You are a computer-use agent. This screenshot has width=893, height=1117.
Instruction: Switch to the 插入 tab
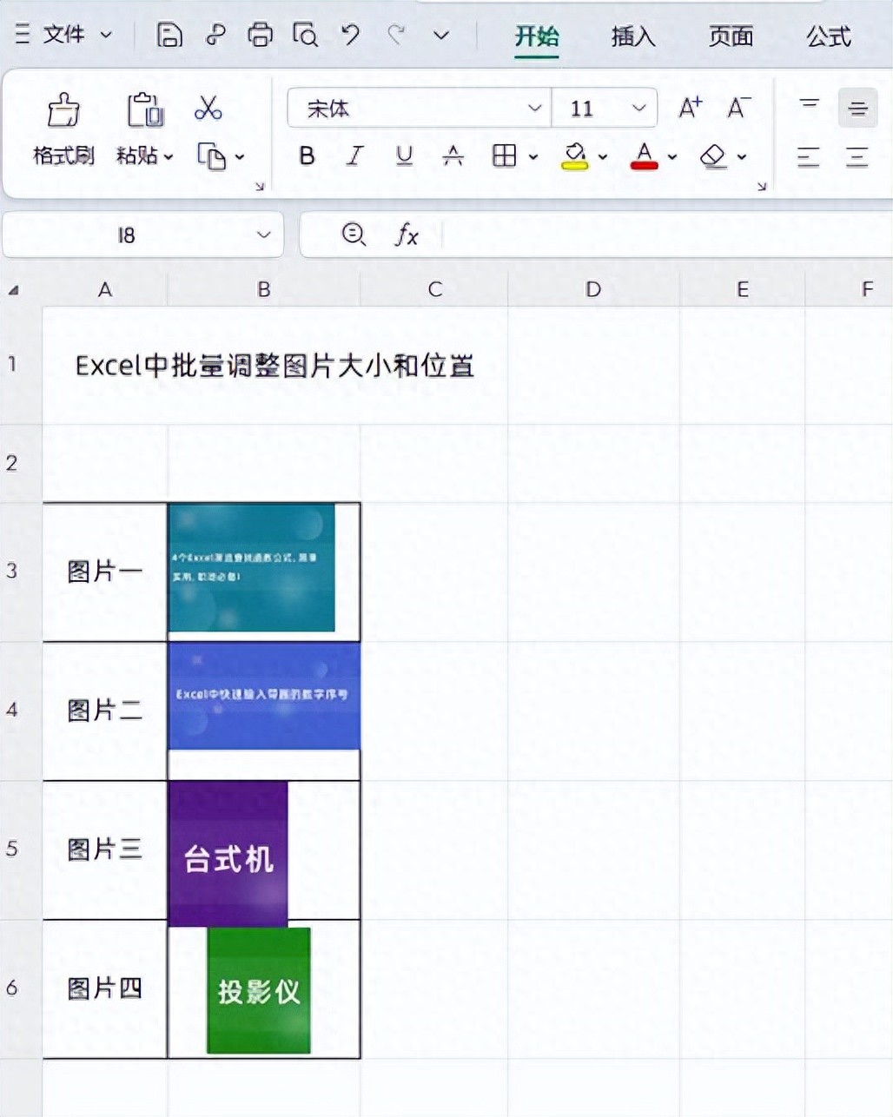pos(632,36)
